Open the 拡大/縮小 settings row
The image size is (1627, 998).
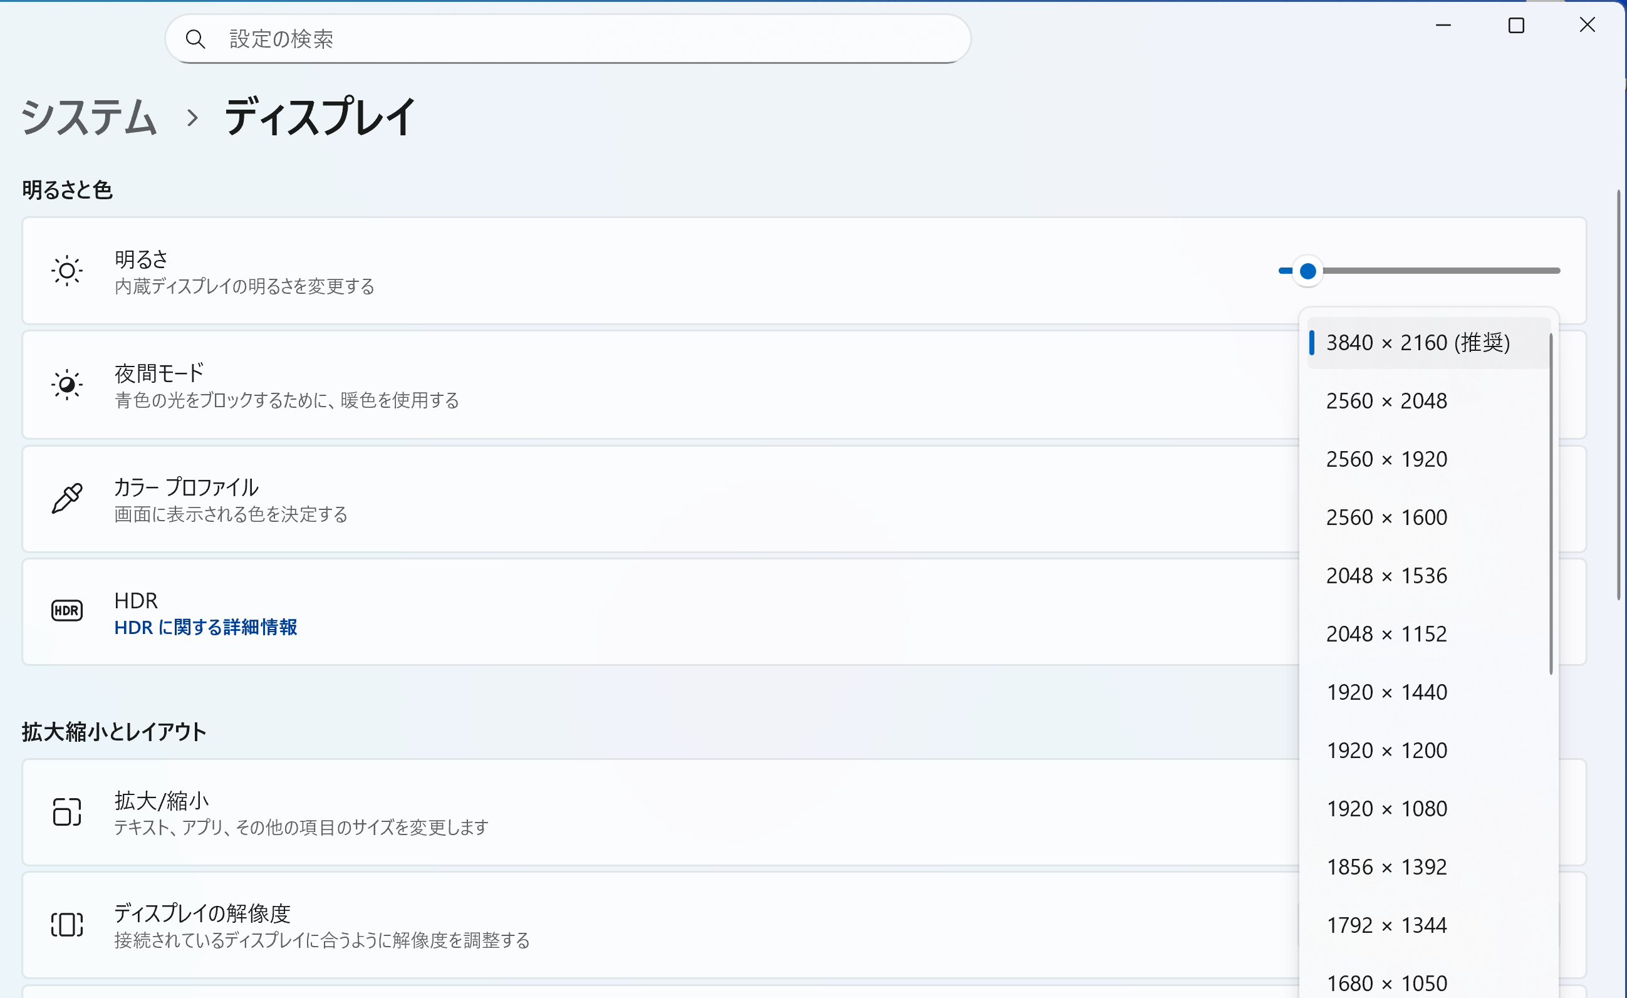tap(804, 812)
